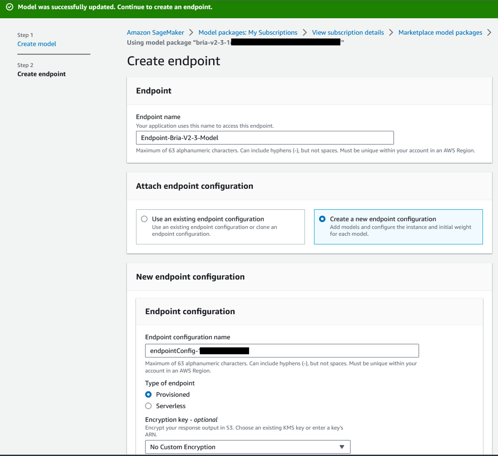
Task: Click the dropdown arrow for No Custom Encryption
Action: point(342,447)
